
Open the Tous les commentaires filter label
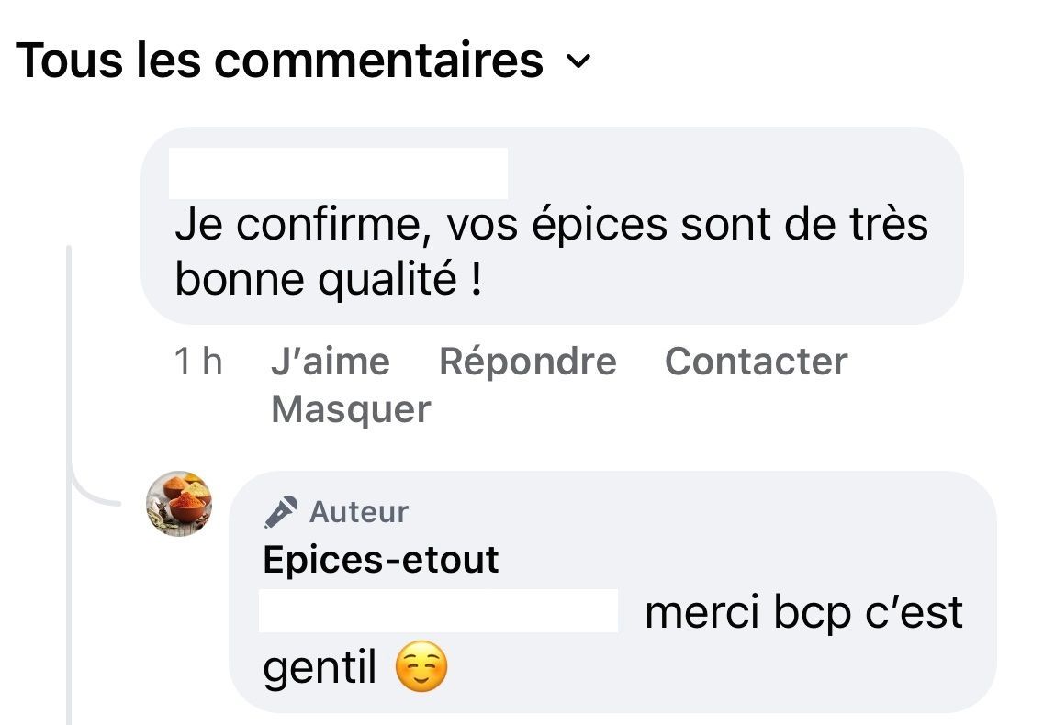click(x=280, y=60)
